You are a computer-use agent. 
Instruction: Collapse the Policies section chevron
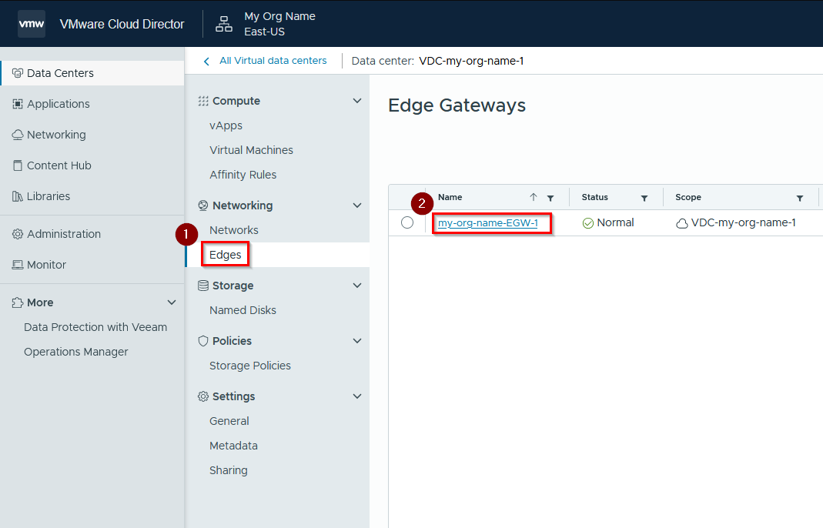pos(357,341)
